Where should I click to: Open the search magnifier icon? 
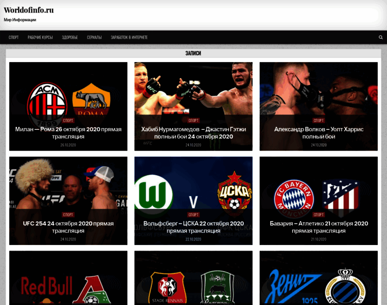[380, 37]
